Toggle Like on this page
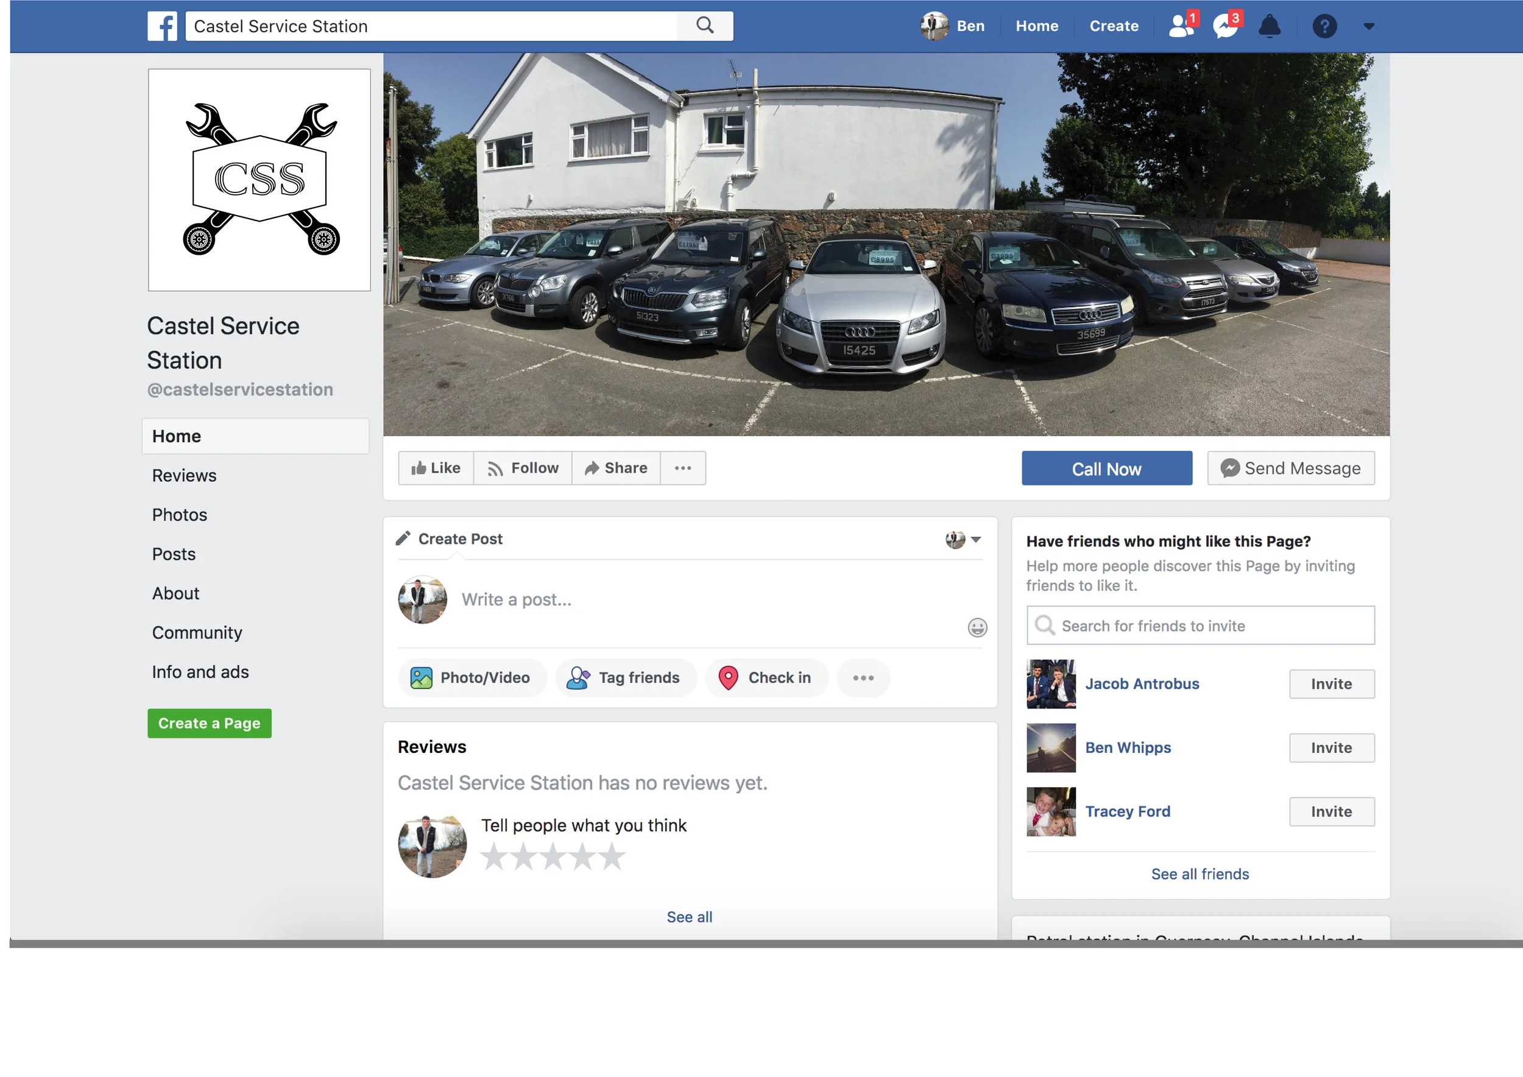This screenshot has height=1077, width=1523. (x=436, y=468)
